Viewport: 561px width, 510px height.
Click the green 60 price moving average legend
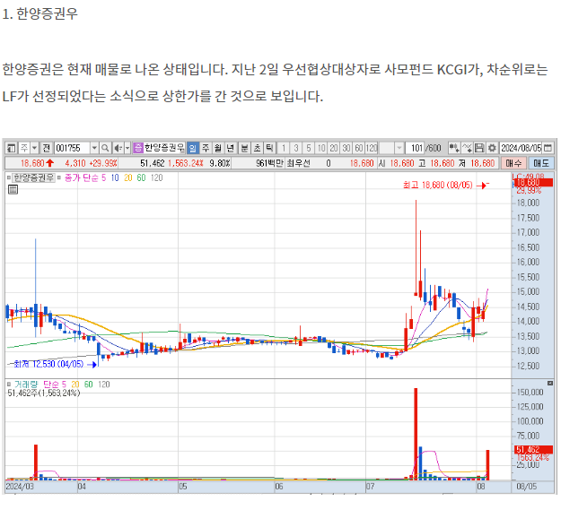tap(141, 177)
